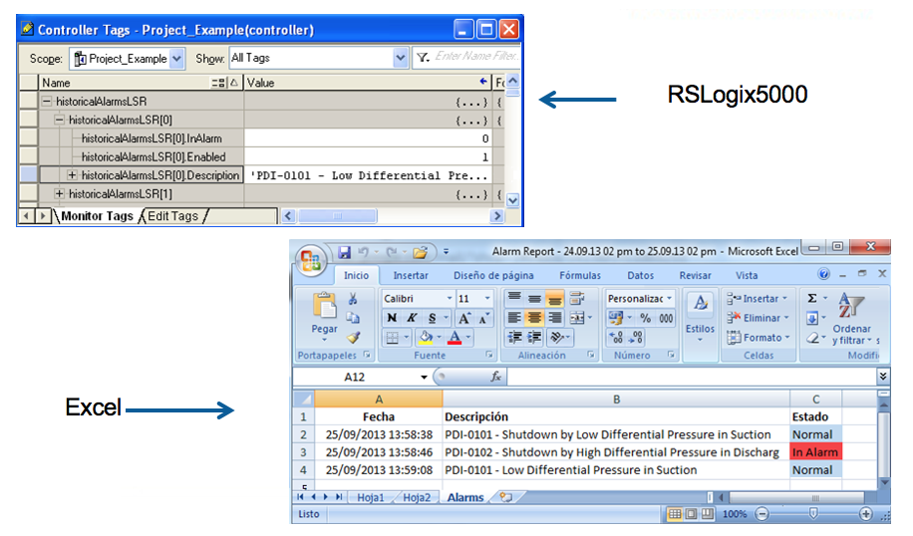
Task: Switch to Datos tab
Action: (x=641, y=275)
